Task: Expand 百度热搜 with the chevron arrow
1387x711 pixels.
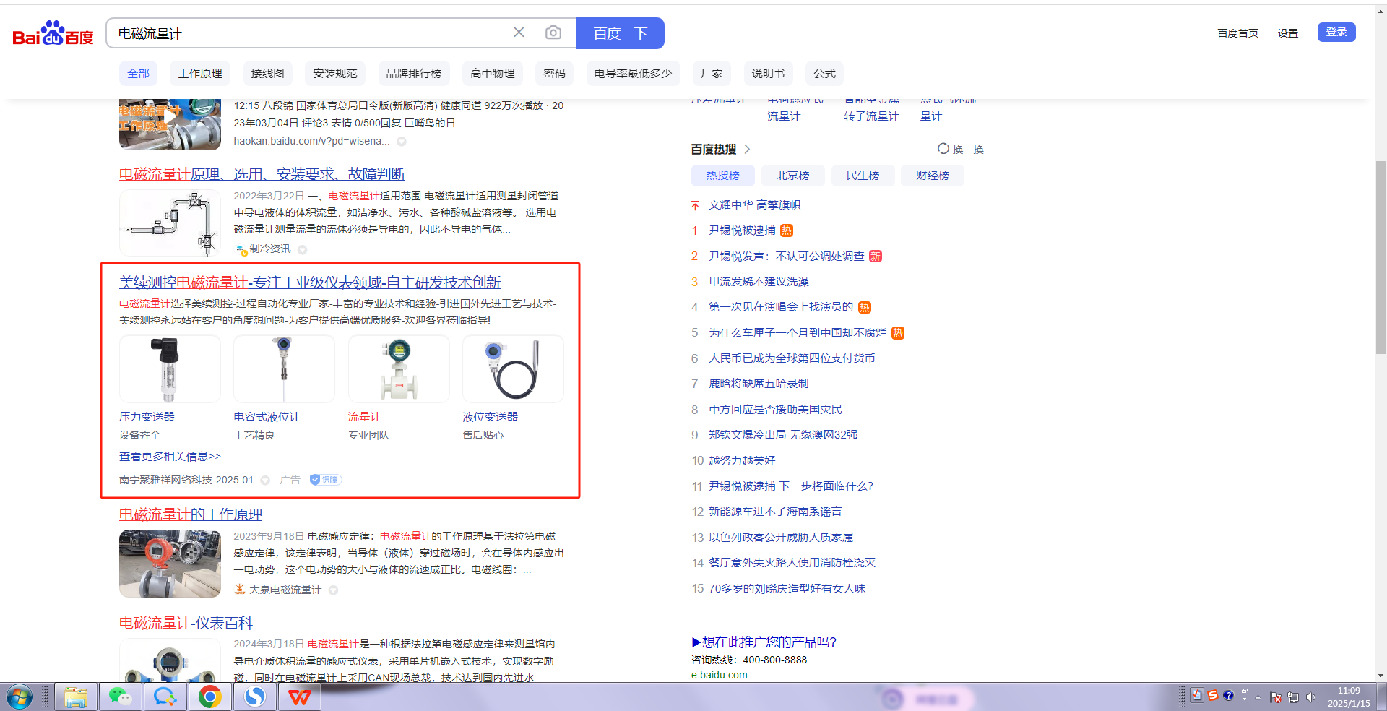Action: coord(747,150)
